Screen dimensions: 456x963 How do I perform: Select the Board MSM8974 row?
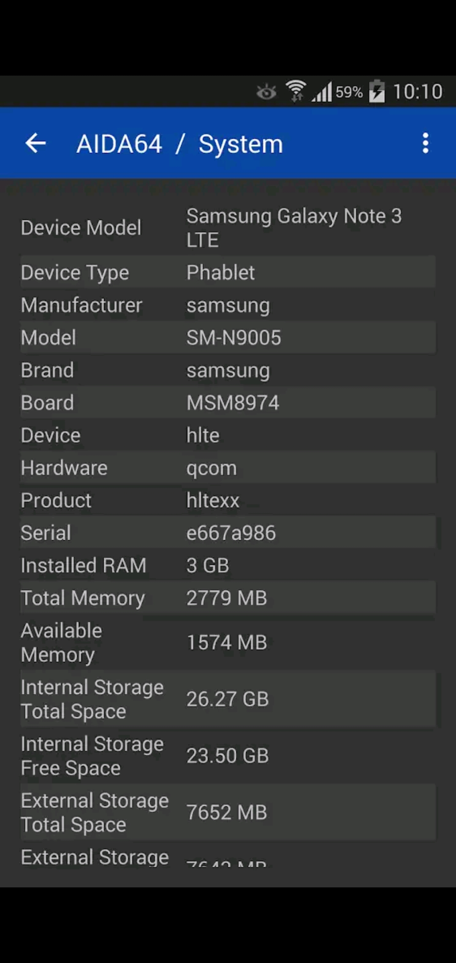pos(228,403)
